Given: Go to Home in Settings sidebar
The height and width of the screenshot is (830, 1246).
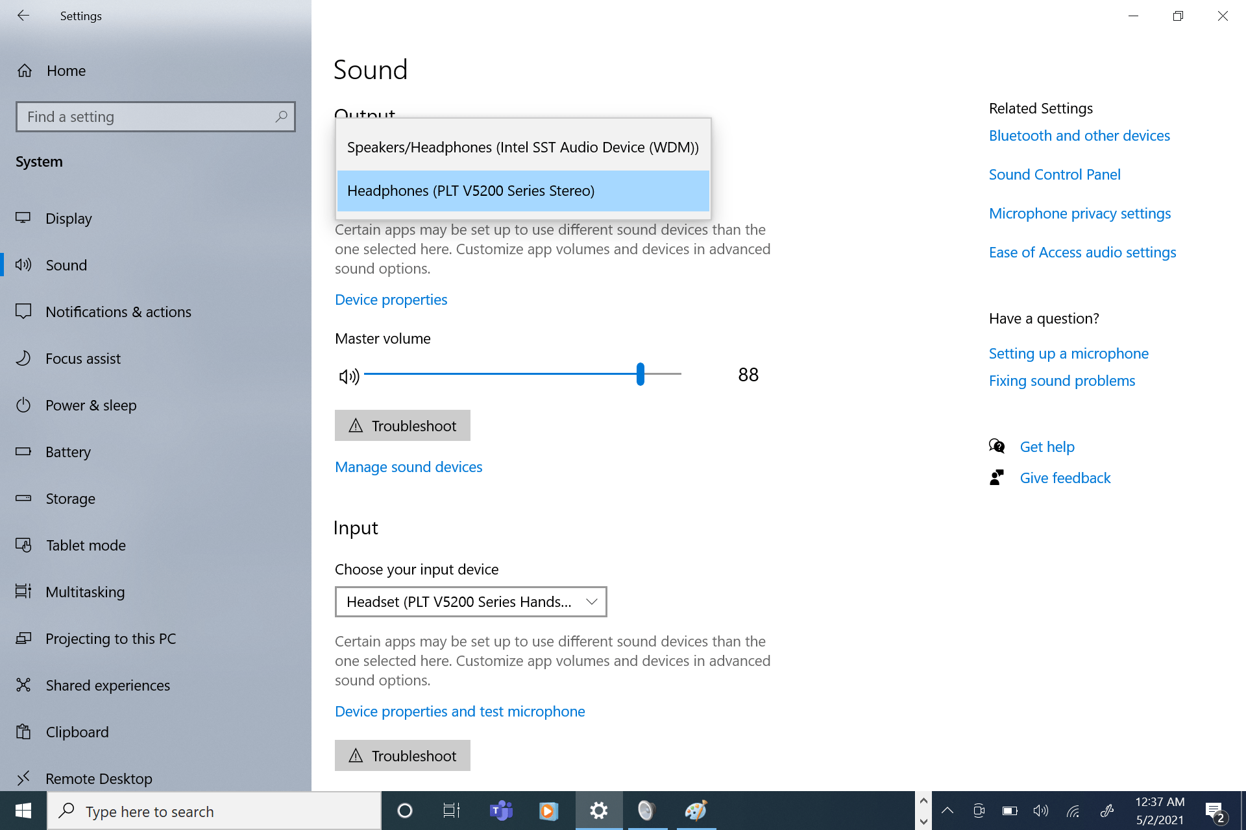Looking at the screenshot, I should tap(66, 71).
